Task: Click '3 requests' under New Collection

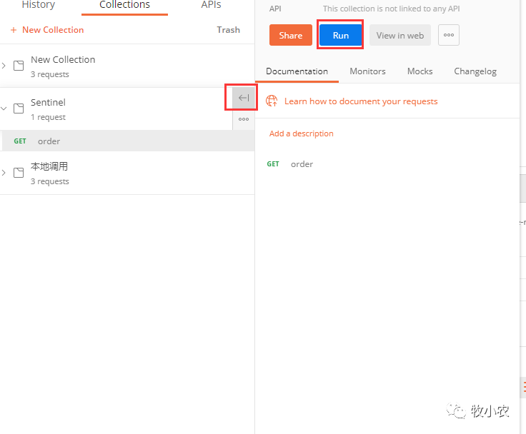Action: click(x=50, y=74)
